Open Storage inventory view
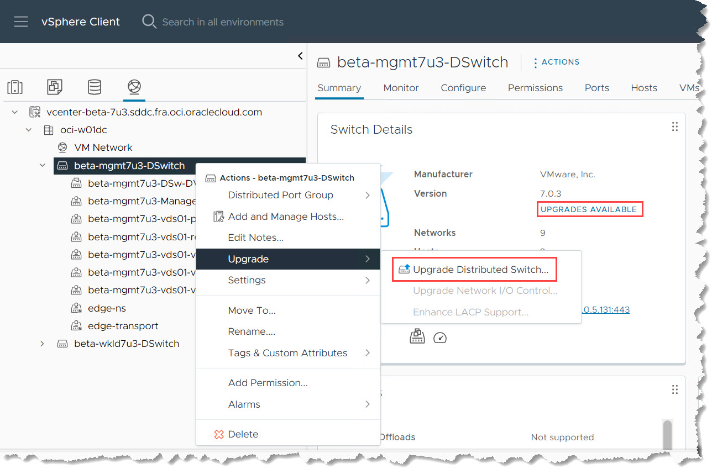Image resolution: width=712 pixels, height=469 pixels. (95, 87)
